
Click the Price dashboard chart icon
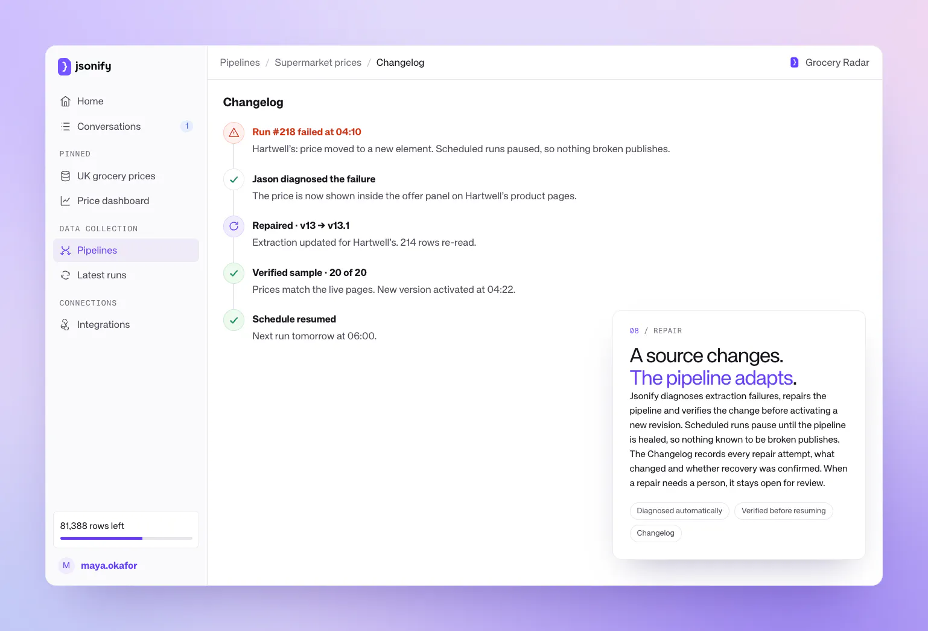[x=66, y=201]
